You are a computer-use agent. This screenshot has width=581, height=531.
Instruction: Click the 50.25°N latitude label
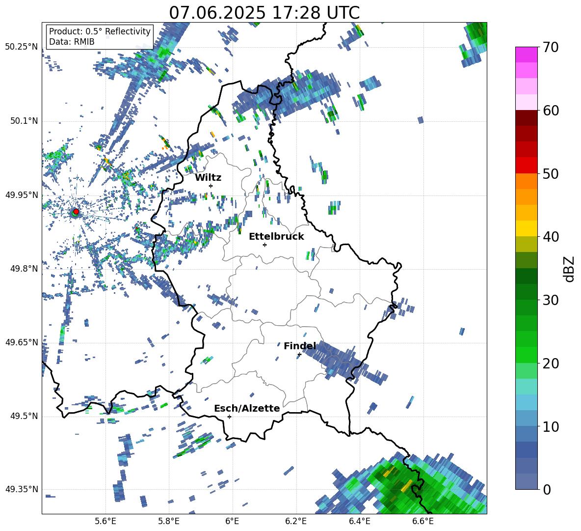[x=22, y=47]
